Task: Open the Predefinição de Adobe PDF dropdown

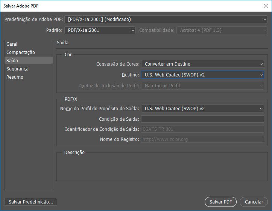Action: click(166, 19)
